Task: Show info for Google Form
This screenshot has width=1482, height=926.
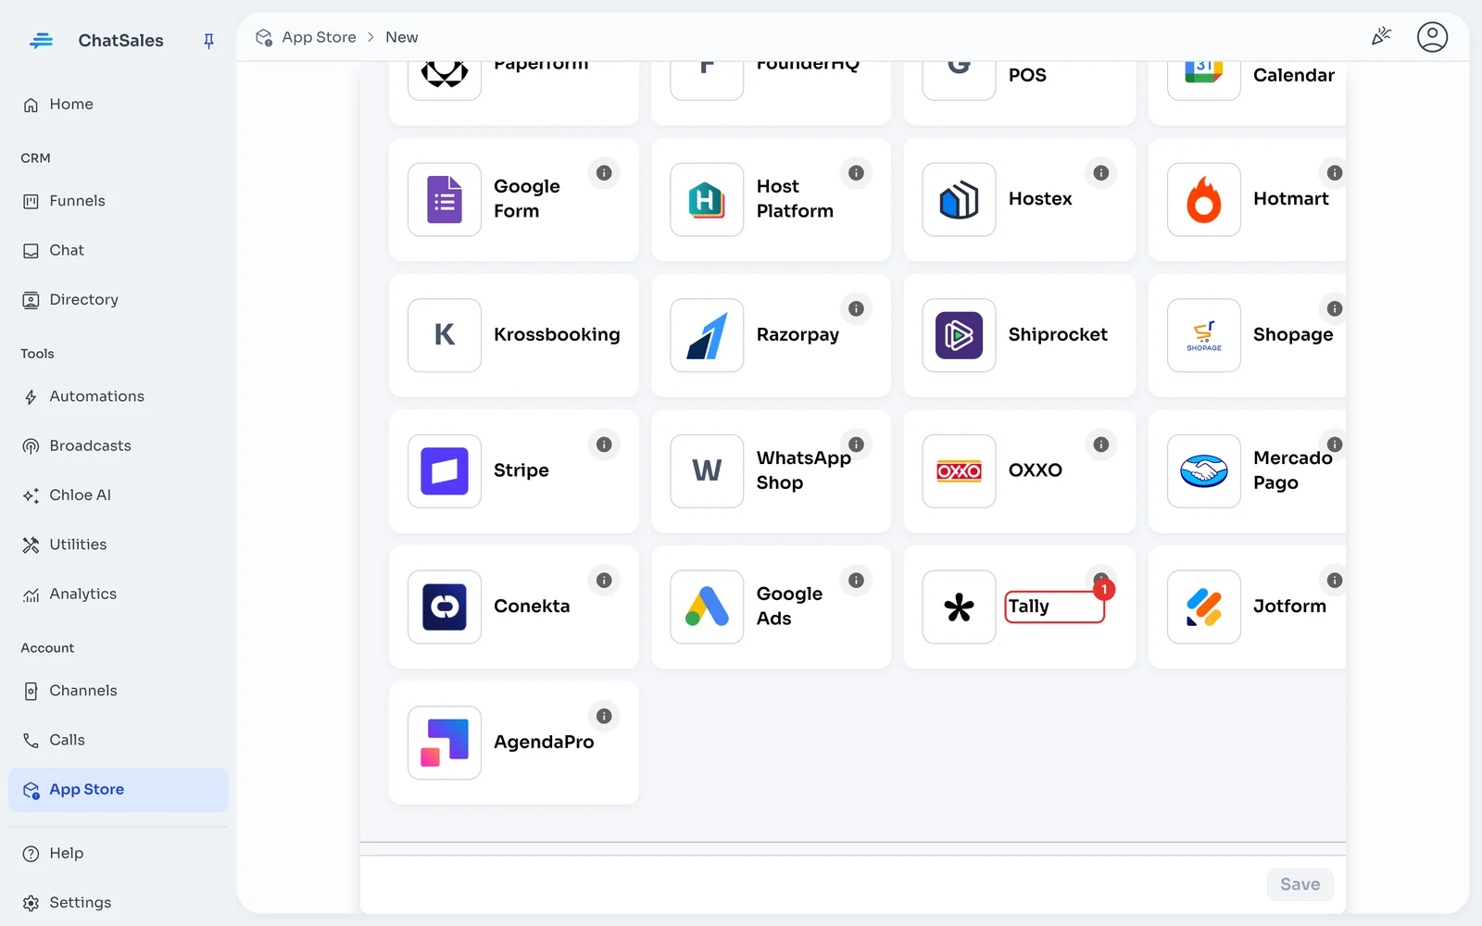Action: [x=604, y=172]
